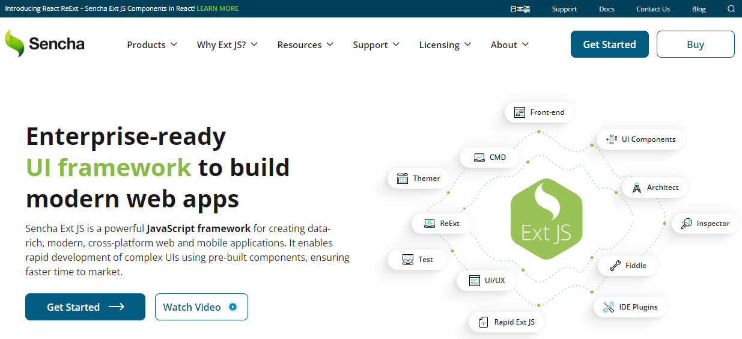The width and height of the screenshot is (742, 339).
Task: Click the CMD laptop icon
Action: [479, 157]
